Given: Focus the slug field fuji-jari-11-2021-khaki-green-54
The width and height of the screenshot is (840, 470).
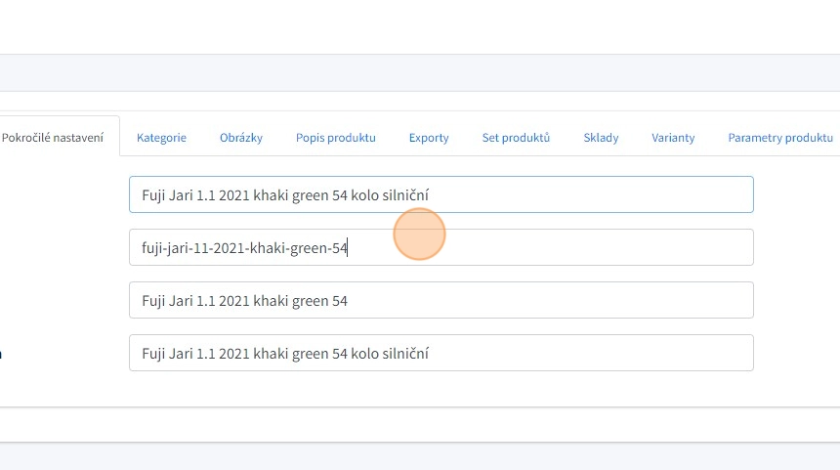Looking at the screenshot, I should click(x=440, y=248).
